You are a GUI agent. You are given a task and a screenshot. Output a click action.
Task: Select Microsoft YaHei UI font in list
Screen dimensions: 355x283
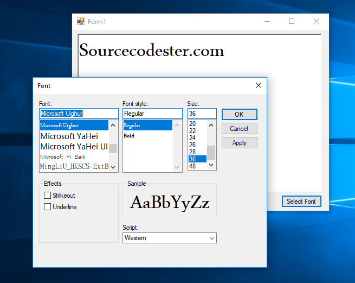[74, 147]
